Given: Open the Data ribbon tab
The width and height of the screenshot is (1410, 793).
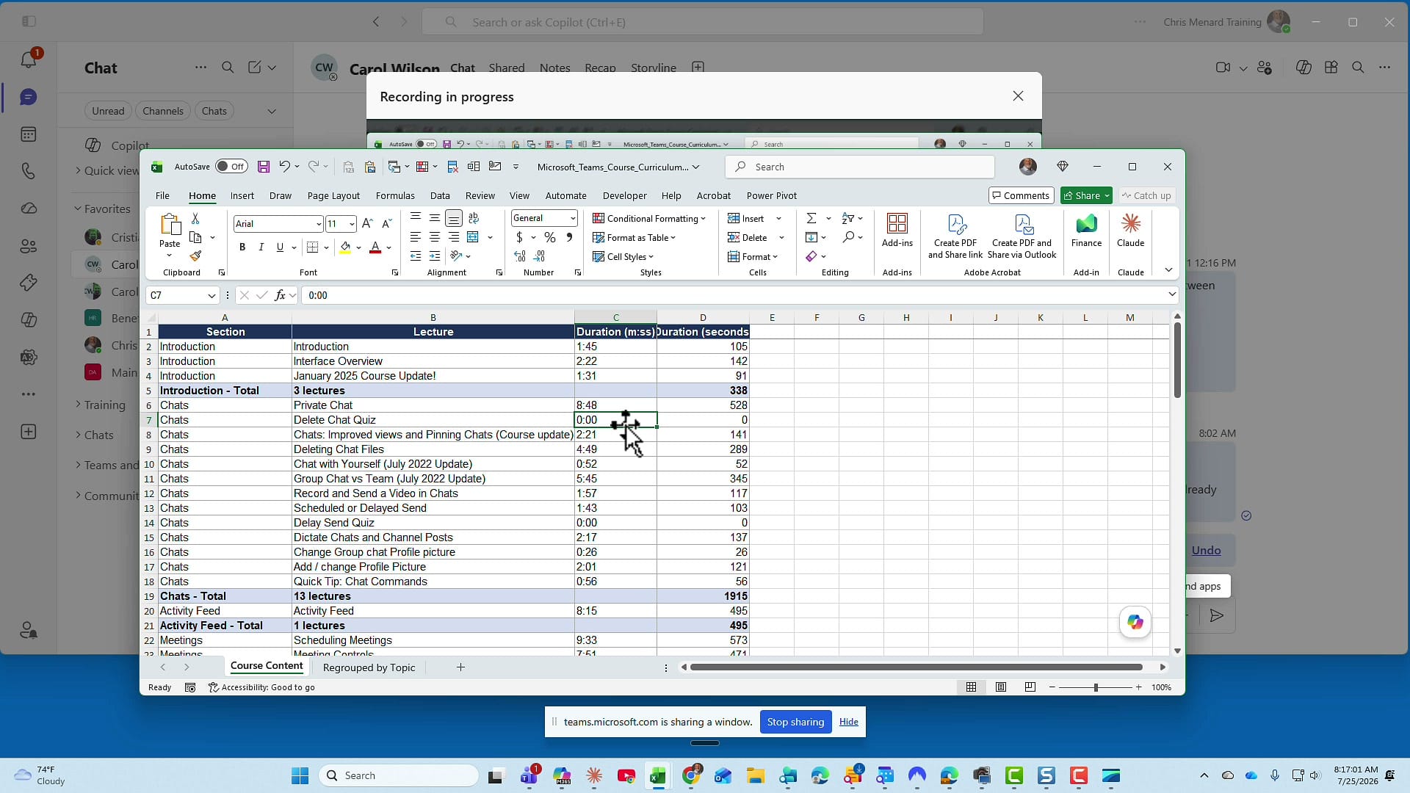Looking at the screenshot, I should 440,196.
